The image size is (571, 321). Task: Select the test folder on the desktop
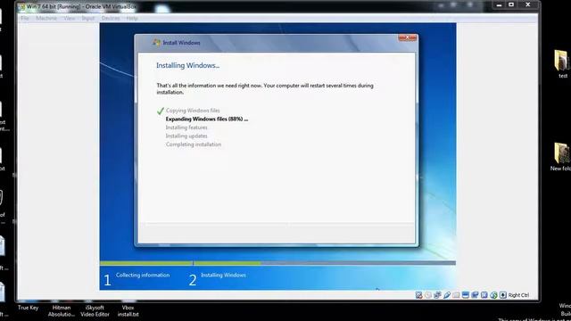coord(563,64)
